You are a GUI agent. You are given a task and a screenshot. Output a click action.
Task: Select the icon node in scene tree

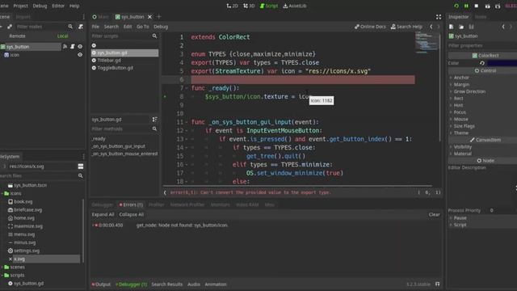point(15,55)
